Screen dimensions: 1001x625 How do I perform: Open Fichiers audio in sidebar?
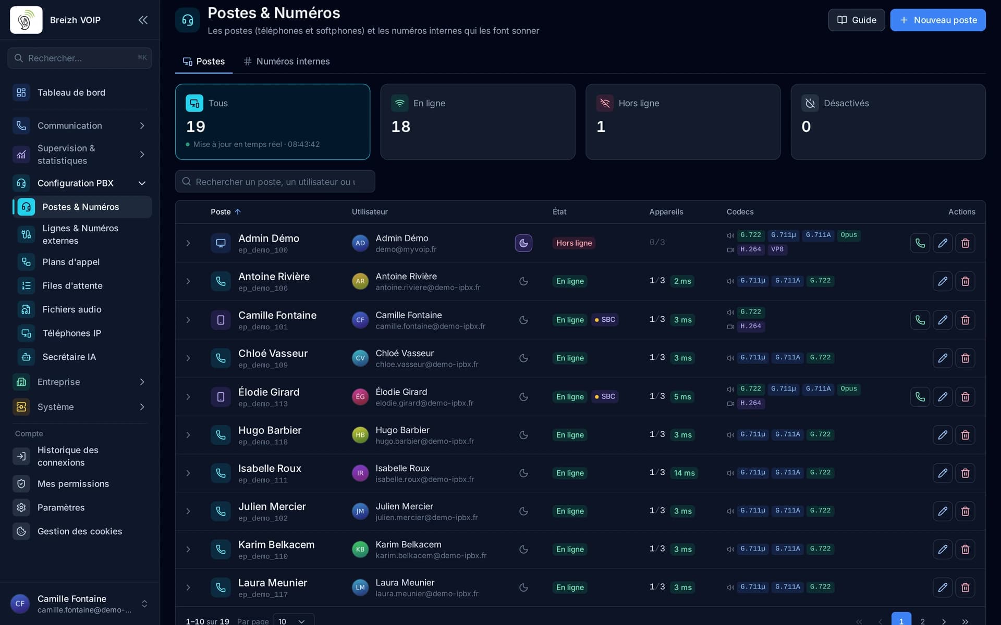(x=82, y=309)
